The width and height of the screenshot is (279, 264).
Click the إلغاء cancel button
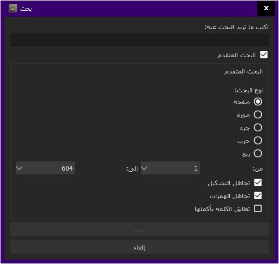[139, 247]
